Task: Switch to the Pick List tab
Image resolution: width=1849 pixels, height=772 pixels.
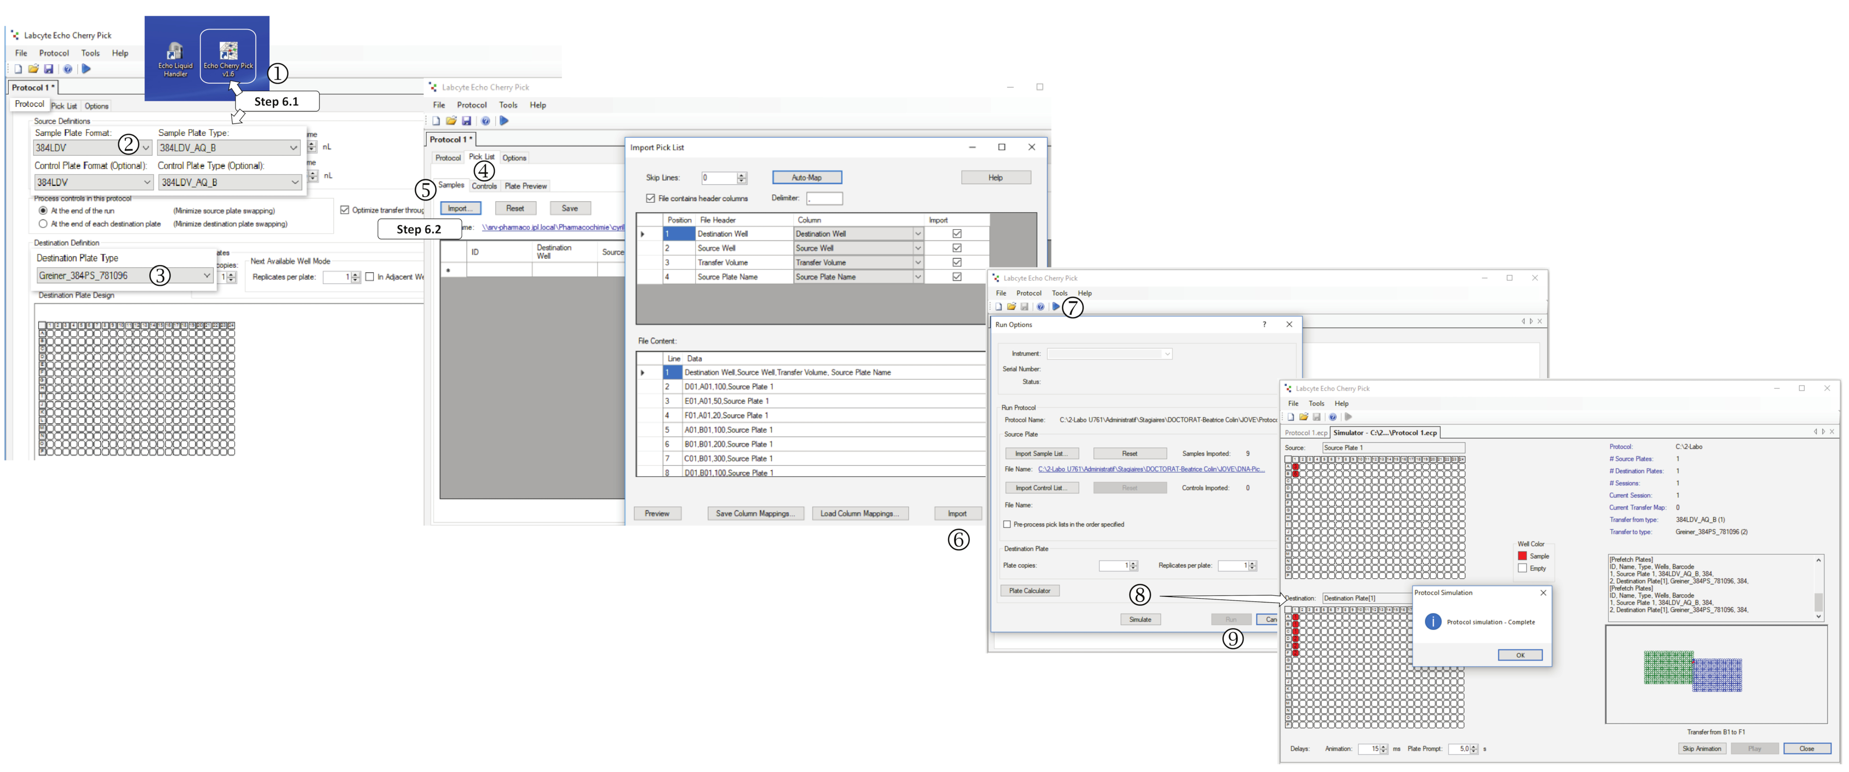Action: [x=481, y=157]
